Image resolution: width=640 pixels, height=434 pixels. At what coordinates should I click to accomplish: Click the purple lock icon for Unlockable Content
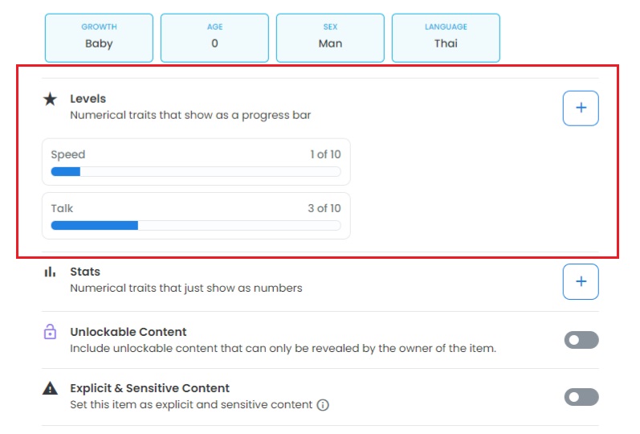tap(50, 331)
